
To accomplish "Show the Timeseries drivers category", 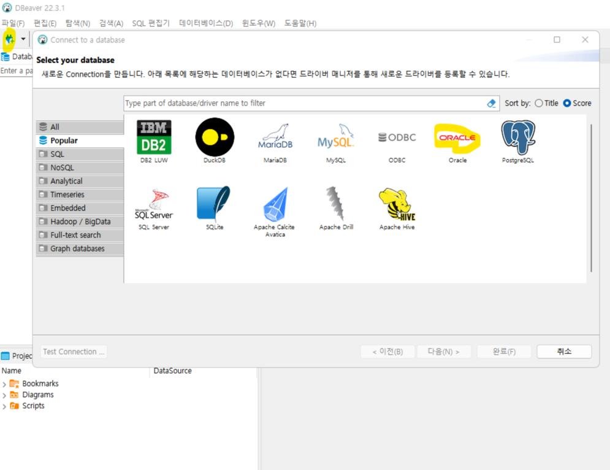I will [x=80, y=195].
